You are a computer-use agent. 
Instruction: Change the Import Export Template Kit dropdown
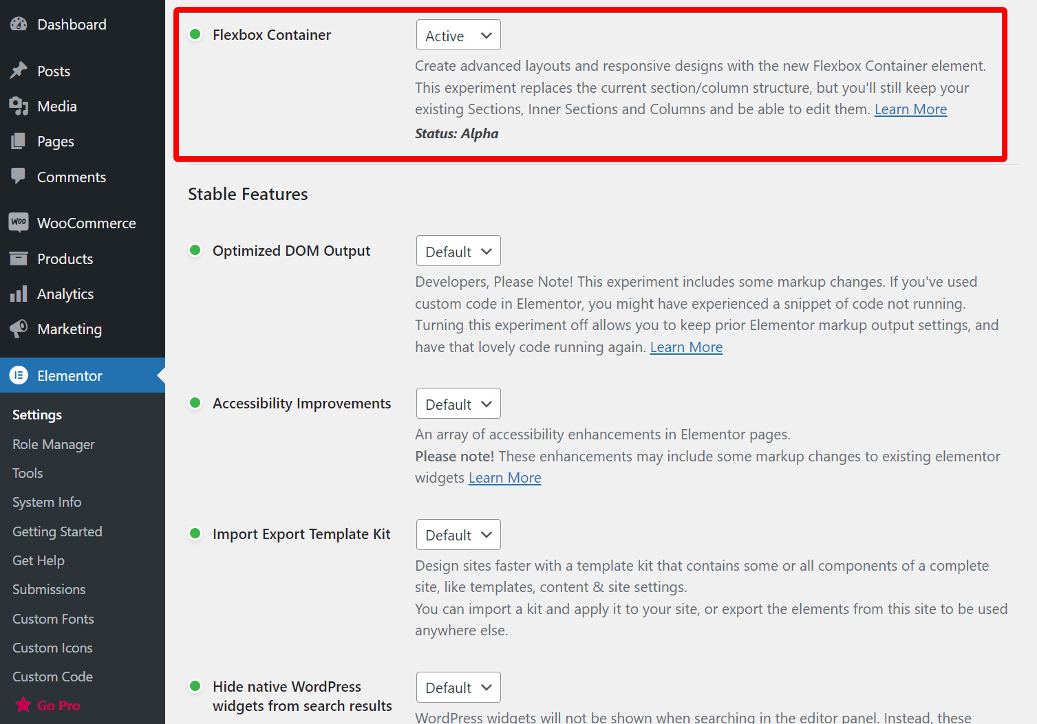[x=458, y=535]
